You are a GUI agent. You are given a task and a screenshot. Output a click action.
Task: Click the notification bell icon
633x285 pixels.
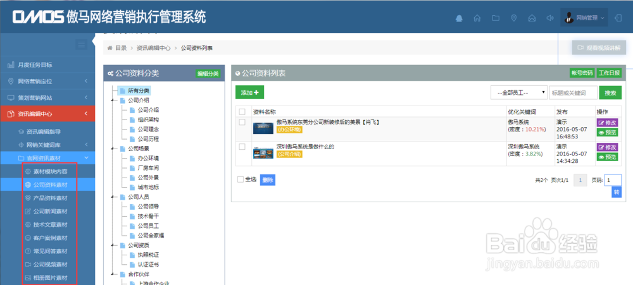click(x=459, y=18)
